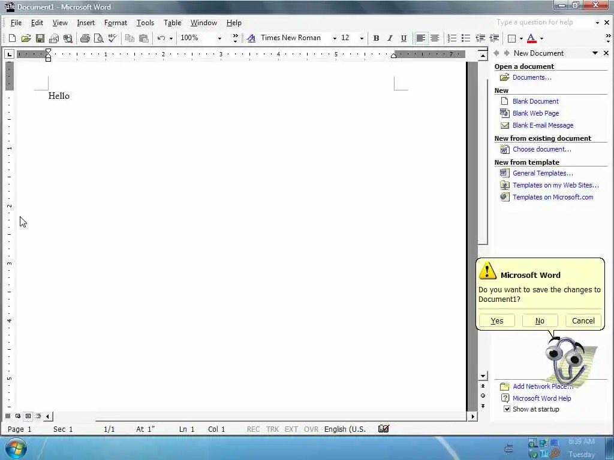Screen dimensions: 614x460
Task: Apply outside border button
Action: 511,38
